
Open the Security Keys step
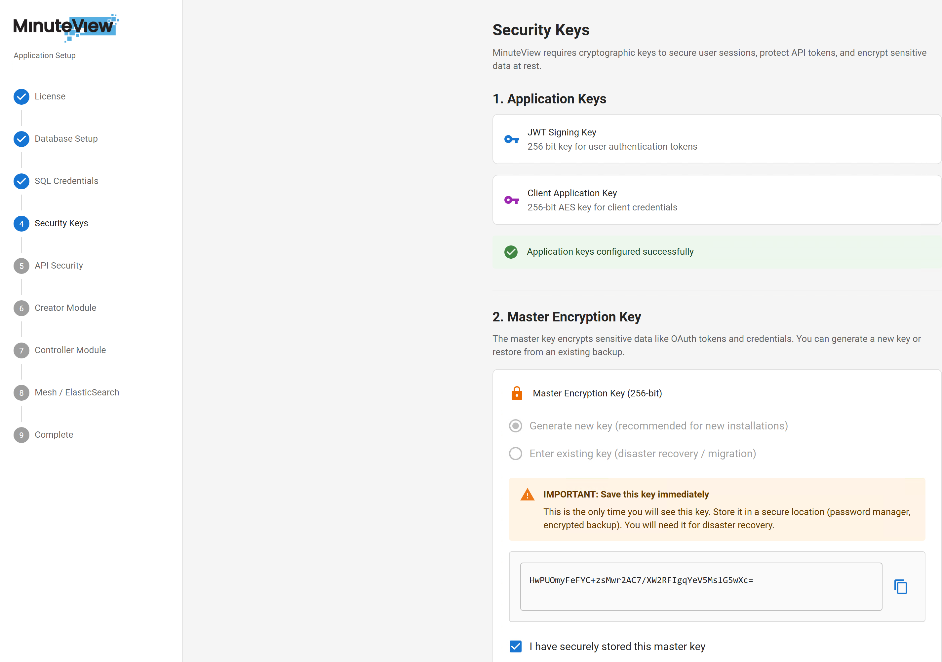61,224
